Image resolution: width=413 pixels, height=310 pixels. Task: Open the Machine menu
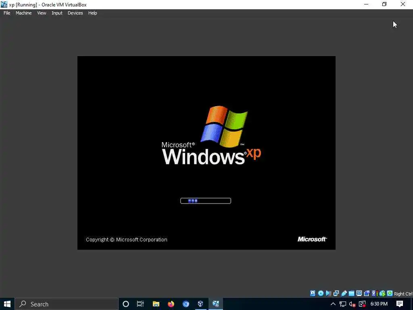coord(23,13)
